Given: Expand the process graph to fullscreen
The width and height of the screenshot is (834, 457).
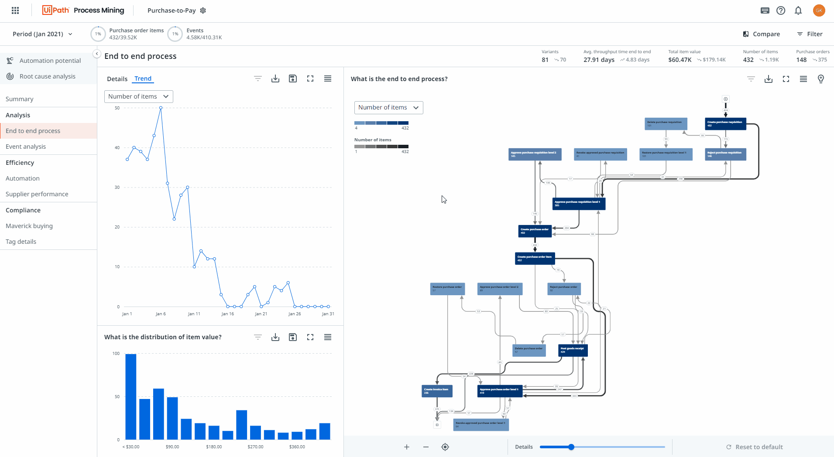Looking at the screenshot, I should [x=786, y=79].
